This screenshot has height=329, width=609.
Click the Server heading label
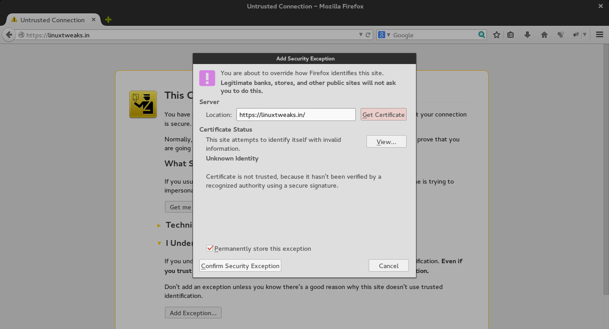(x=209, y=102)
